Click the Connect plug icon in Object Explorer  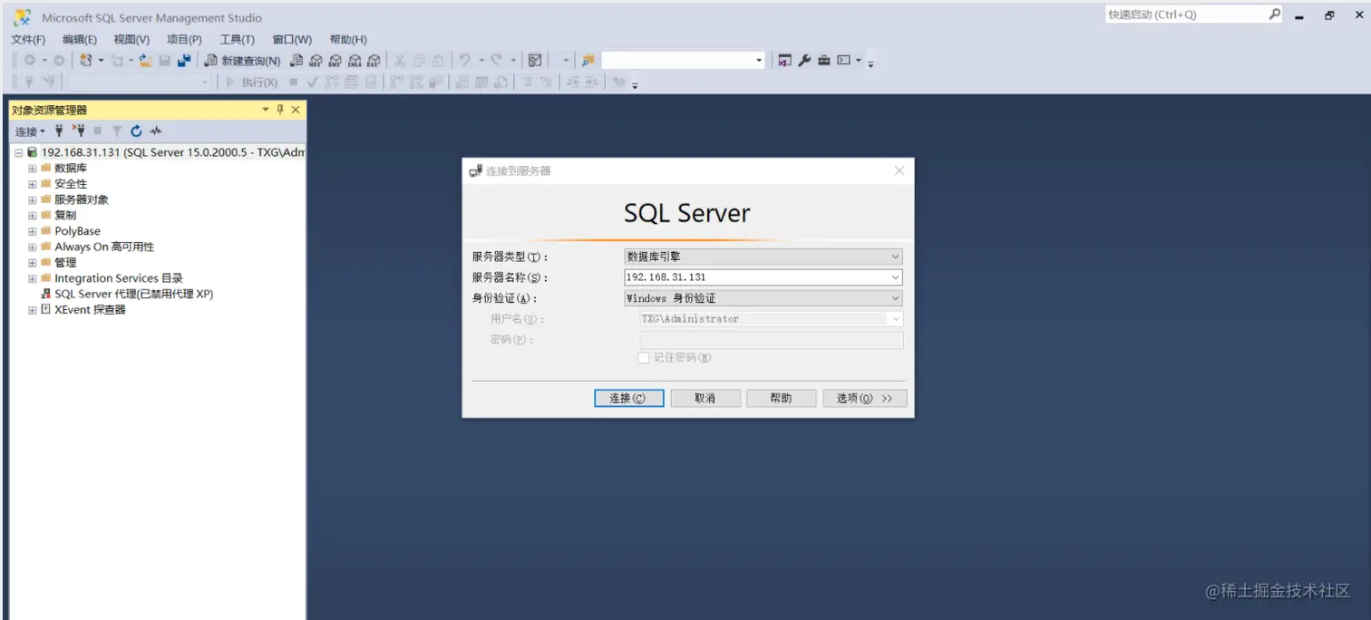click(59, 131)
